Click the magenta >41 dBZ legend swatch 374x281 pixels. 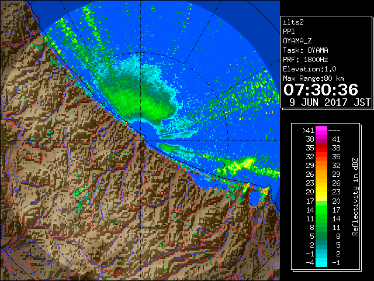(x=321, y=130)
